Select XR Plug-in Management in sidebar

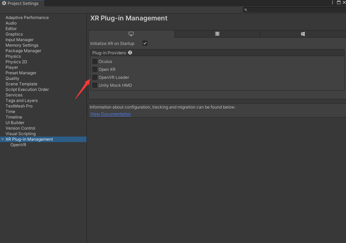[x=43, y=139]
